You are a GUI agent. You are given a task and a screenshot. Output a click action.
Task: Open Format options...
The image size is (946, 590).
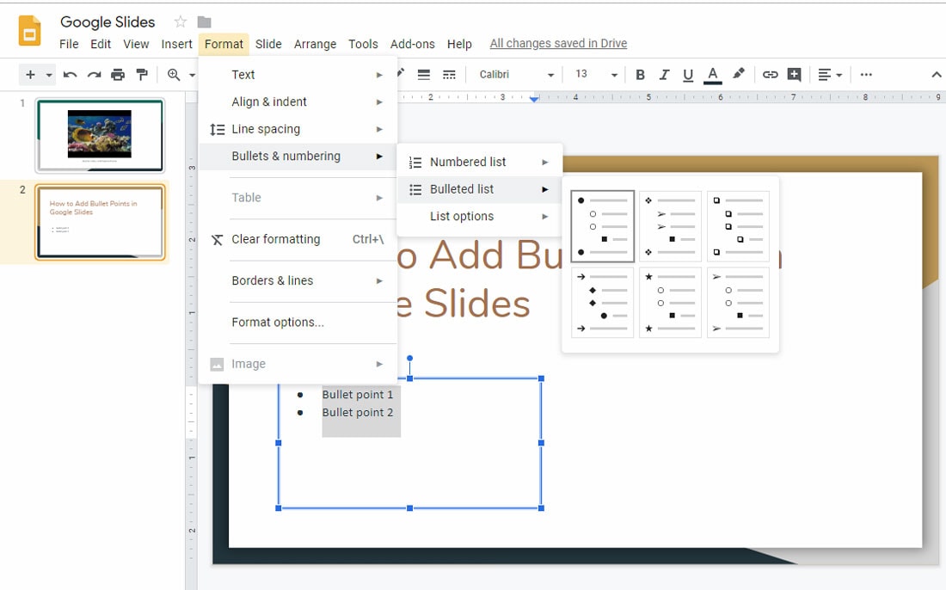click(x=298, y=323)
